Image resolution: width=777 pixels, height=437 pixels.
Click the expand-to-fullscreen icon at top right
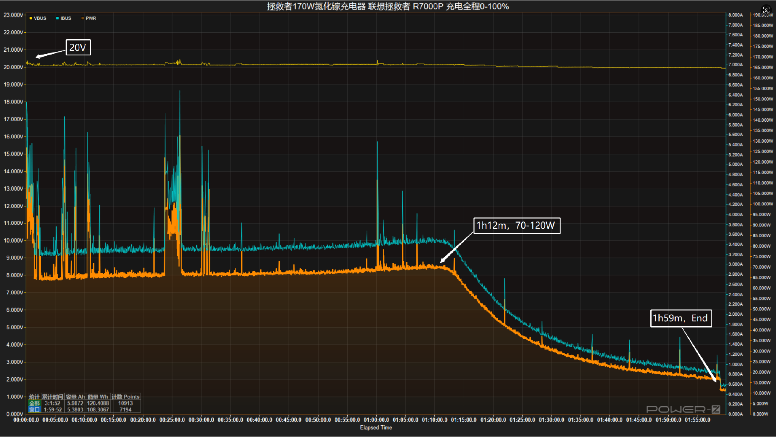766,10
